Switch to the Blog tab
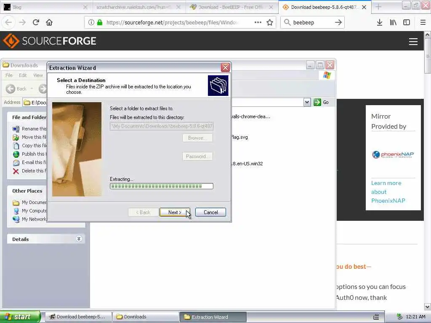Viewport: 431px width, 323px height. pyautogui.click(x=46, y=7)
